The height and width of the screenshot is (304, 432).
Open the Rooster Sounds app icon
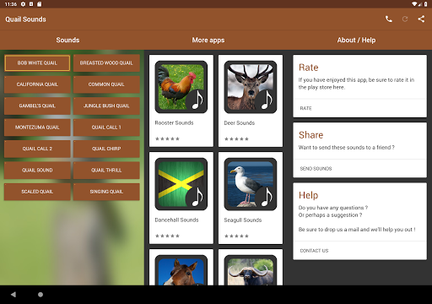(181, 87)
